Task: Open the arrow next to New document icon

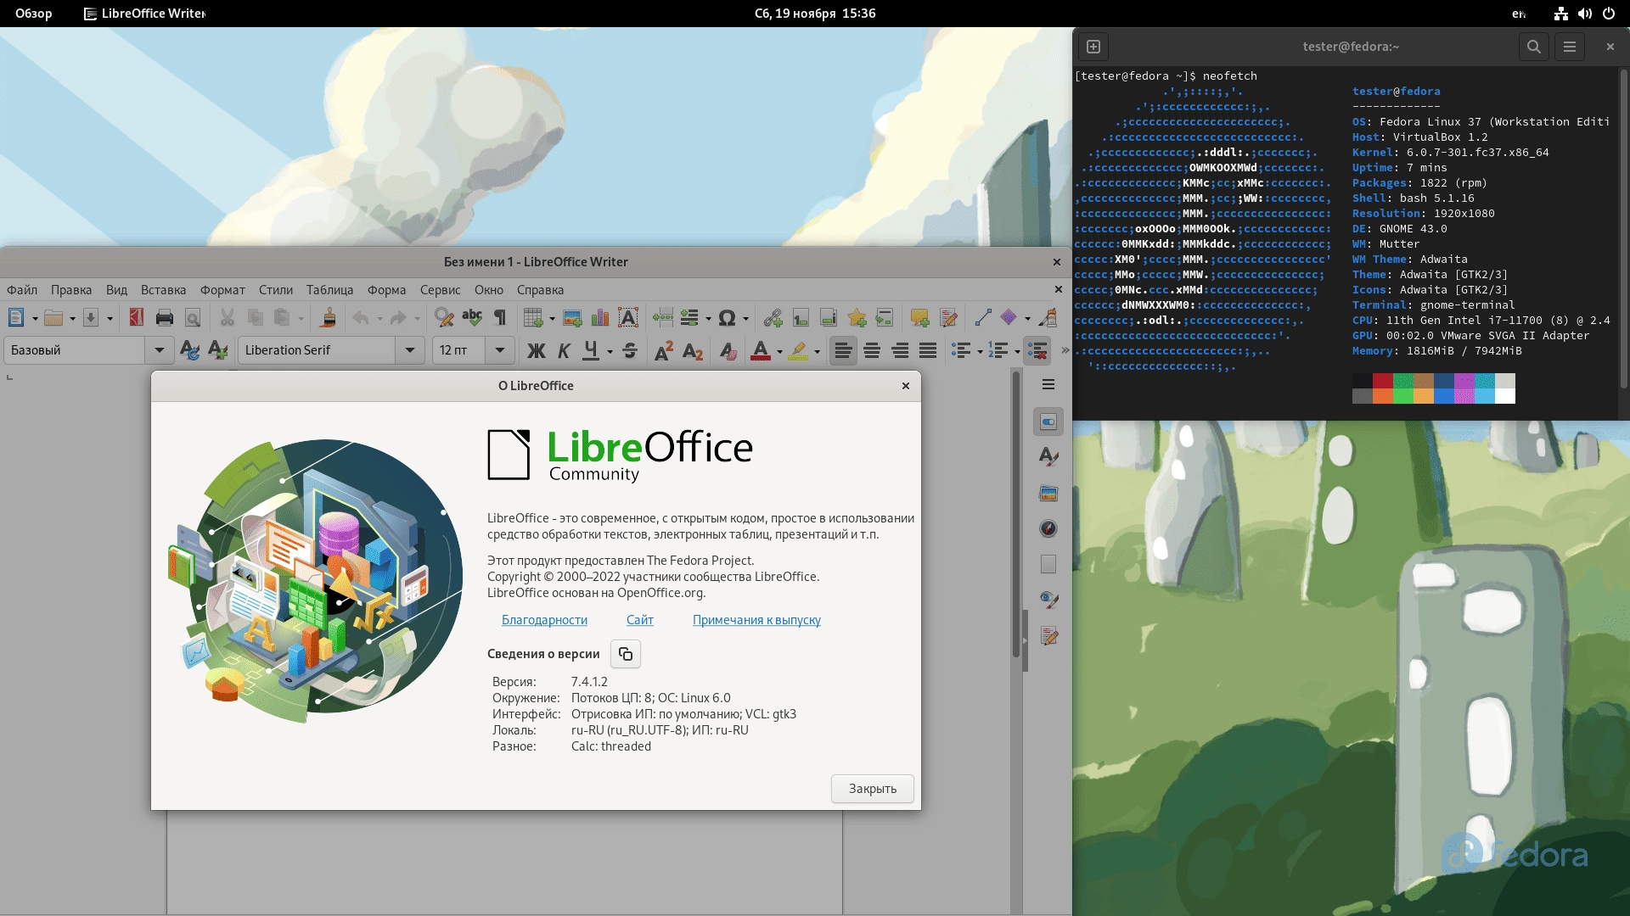Action: tap(35, 319)
